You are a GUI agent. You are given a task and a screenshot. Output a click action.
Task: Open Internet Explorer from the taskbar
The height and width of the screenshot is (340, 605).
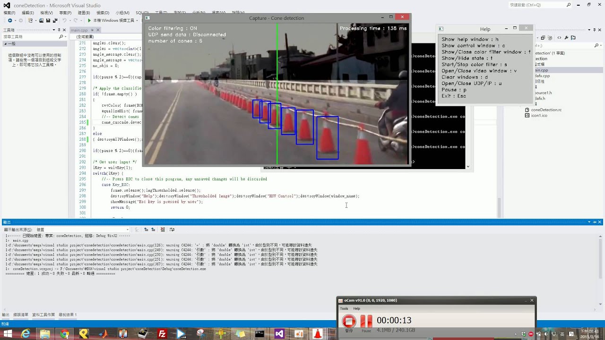(x=26, y=334)
